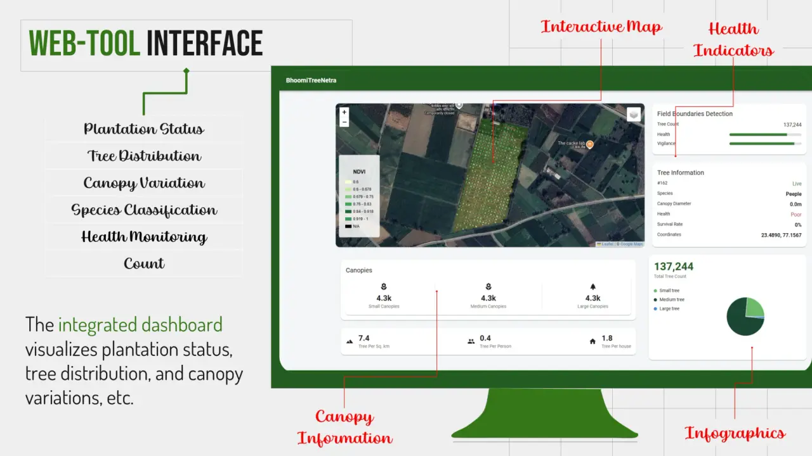Screen dimensions: 812x456
Task: Select the N/A NDVI legend swatch
Action: pos(348,226)
